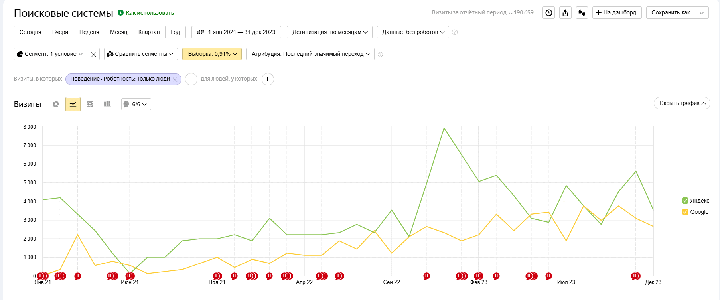
Task: Click the "Дек 23" axis label
Action: (653, 282)
